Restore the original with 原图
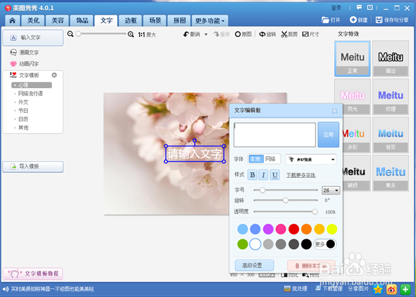Screen dimensions: 416x297 (243, 34)
